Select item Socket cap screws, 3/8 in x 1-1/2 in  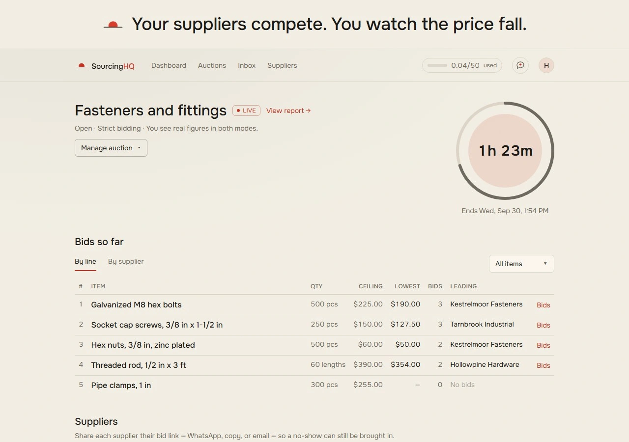(x=157, y=325)
